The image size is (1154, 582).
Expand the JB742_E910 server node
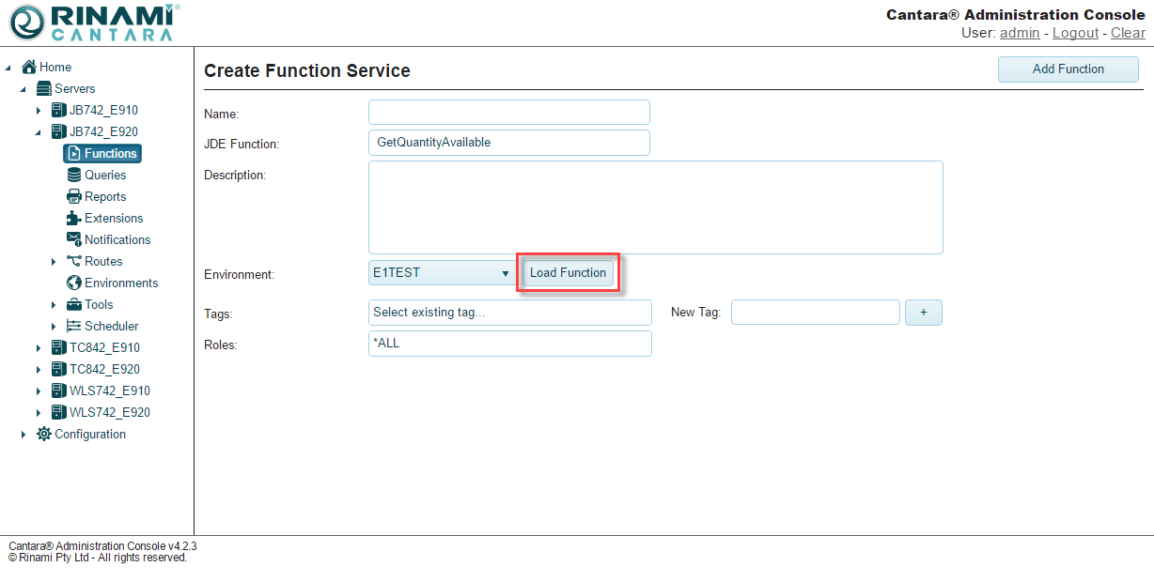[39, 111]
